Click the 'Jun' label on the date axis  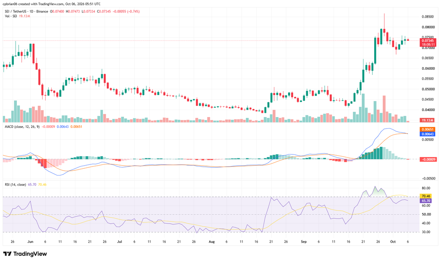coord(31,242)
